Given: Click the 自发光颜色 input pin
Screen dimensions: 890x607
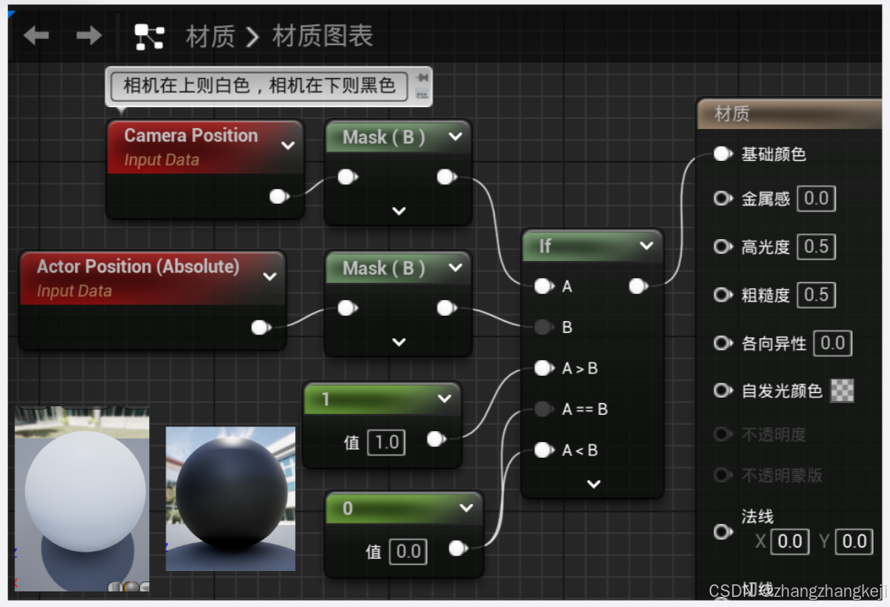Looking at the screenshot, I should [723, 391].
